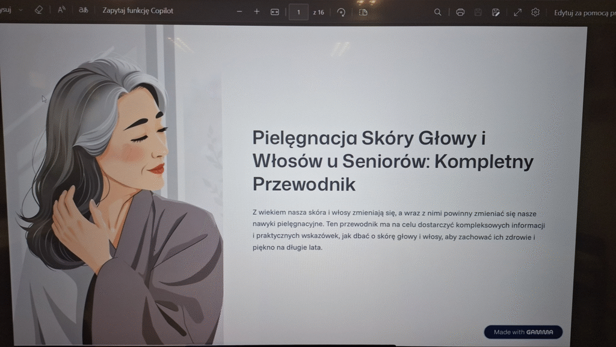Viewport: 616px width, 347px height.
Task: Toggle fit to width view
Action: coord(275,11)
